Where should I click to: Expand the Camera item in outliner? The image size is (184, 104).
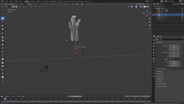click(x=157, y=11)
